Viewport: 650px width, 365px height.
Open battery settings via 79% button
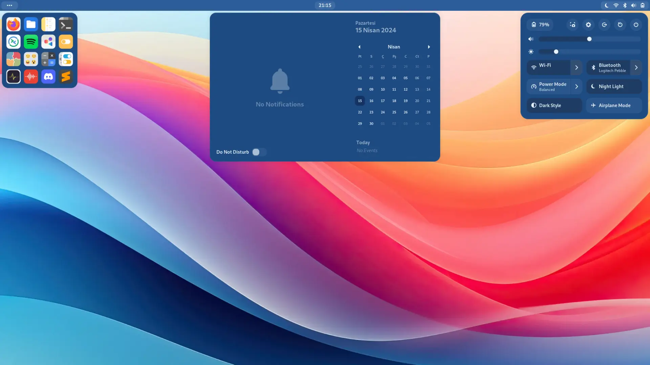click(540, 25)
